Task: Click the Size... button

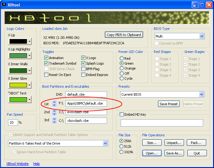Action: (x=152, y=143)
